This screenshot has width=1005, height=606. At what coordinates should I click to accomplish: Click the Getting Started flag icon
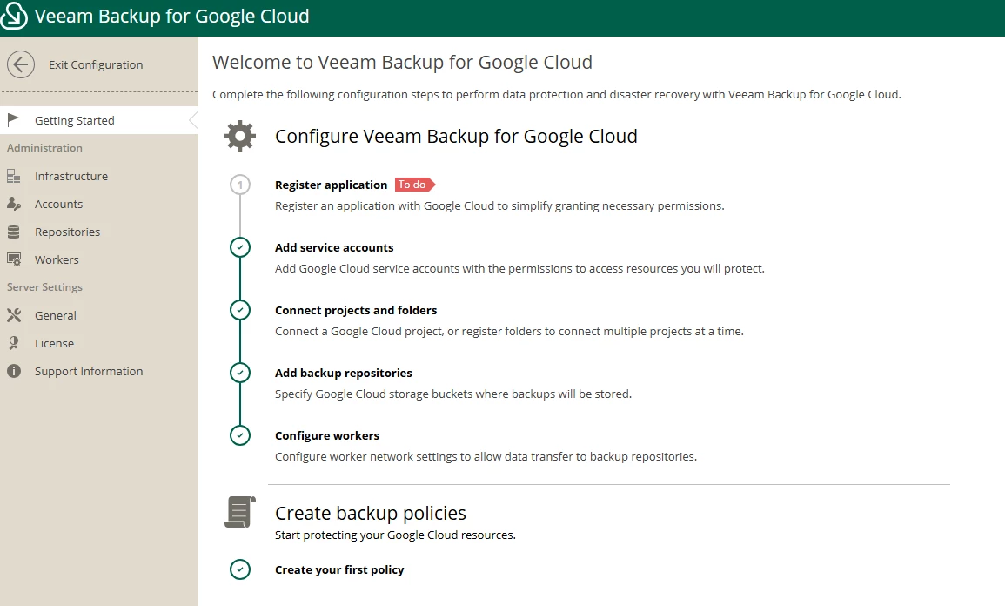(x=13, y=120)
